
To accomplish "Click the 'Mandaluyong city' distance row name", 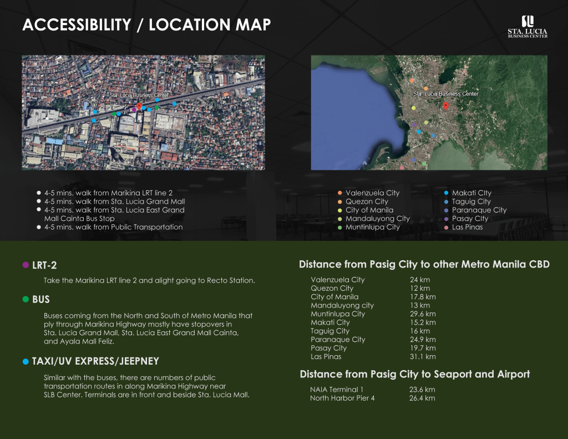I will [342, 306].
